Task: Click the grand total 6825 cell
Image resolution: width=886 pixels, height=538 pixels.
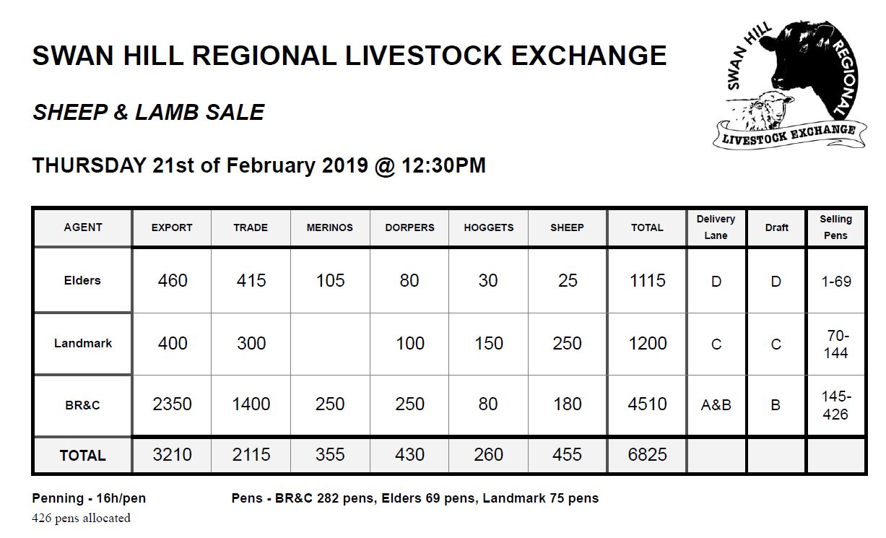Action: pyautogui.click(x=647, y=455)
